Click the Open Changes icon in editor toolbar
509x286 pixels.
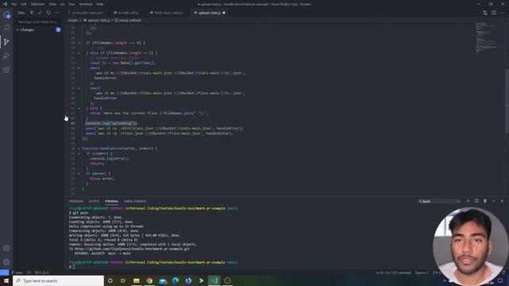485,13
